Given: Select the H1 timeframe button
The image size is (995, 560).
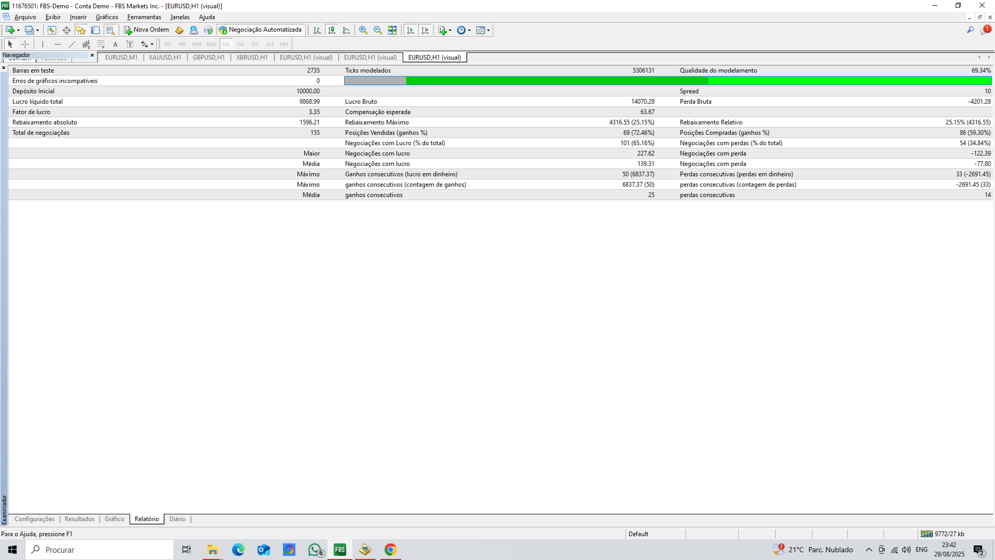Looking at the screenshot, I should [226, 44].
